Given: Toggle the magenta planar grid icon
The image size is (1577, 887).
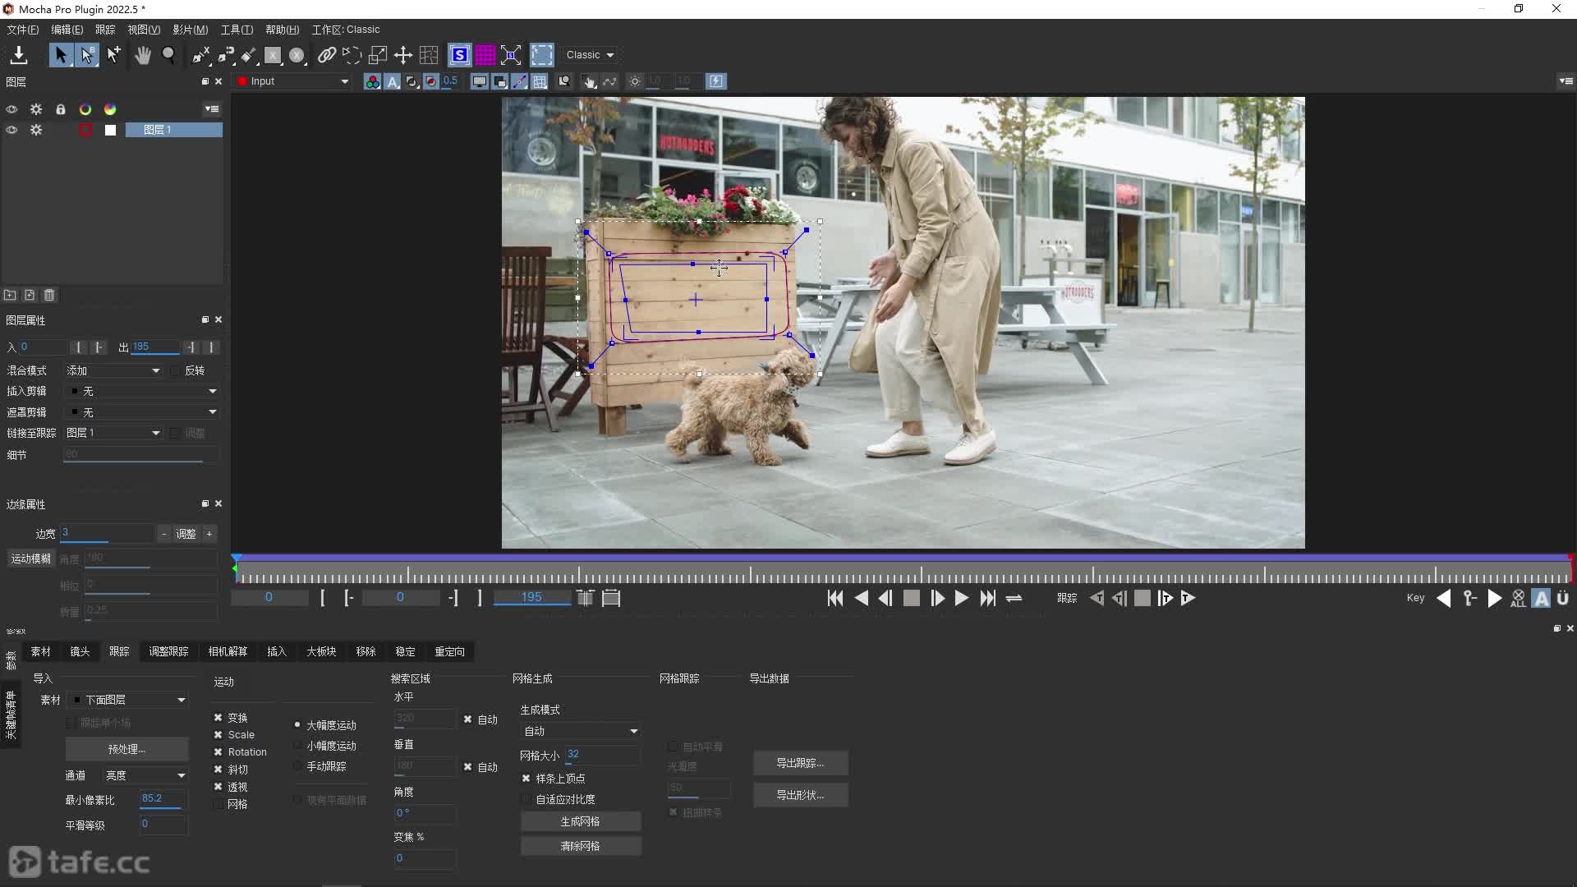Looking at the screenshot, I should tap(485, 55).
